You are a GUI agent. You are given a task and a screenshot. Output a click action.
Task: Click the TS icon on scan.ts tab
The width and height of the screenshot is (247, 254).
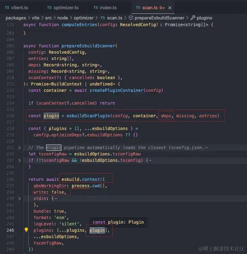point(138,8)
